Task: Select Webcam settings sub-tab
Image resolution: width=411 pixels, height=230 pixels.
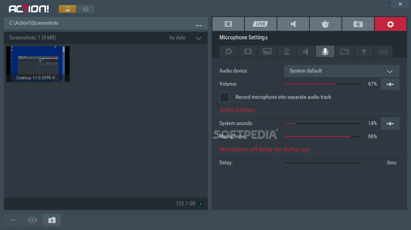Action: coord(287,51)
